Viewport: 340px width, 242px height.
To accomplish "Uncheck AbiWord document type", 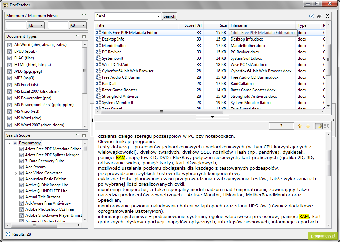I will 9,45.
